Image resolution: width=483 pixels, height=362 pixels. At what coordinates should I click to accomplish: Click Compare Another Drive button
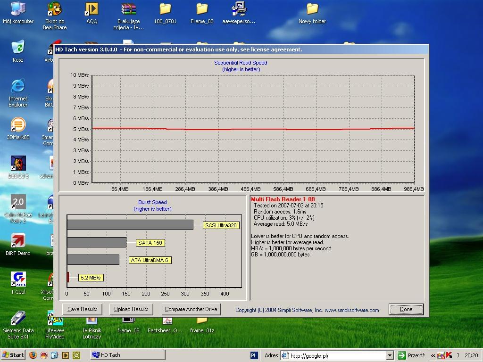tap(191, 309)
